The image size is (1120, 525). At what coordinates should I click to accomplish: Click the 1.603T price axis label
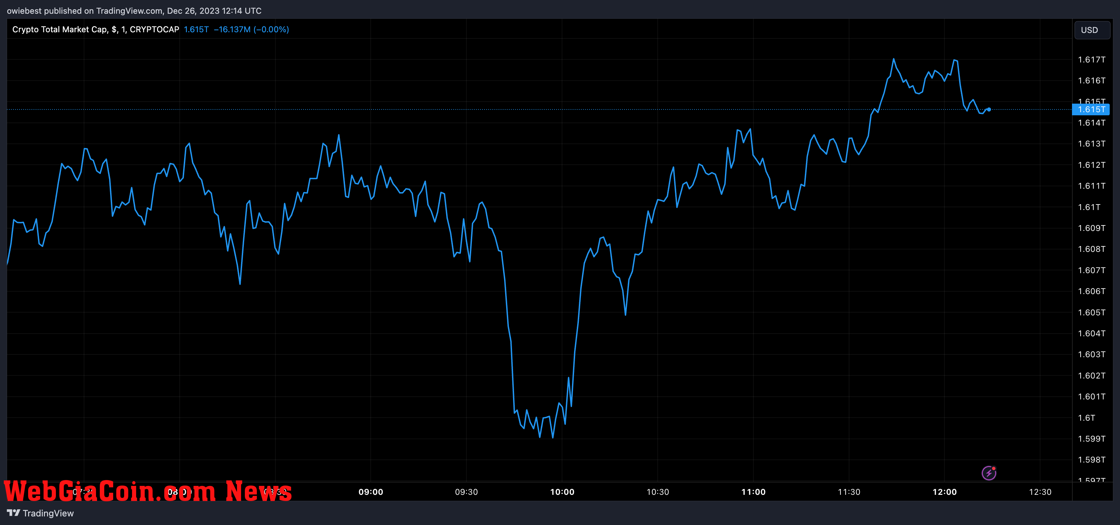[1091, 354]
